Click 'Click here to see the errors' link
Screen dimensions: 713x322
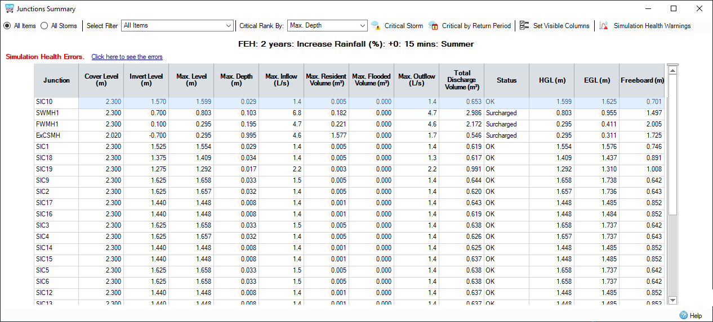pyautogui.click(x=127, y=57)
